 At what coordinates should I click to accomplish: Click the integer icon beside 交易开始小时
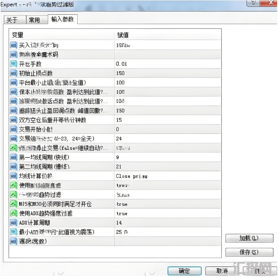point(13,129)
